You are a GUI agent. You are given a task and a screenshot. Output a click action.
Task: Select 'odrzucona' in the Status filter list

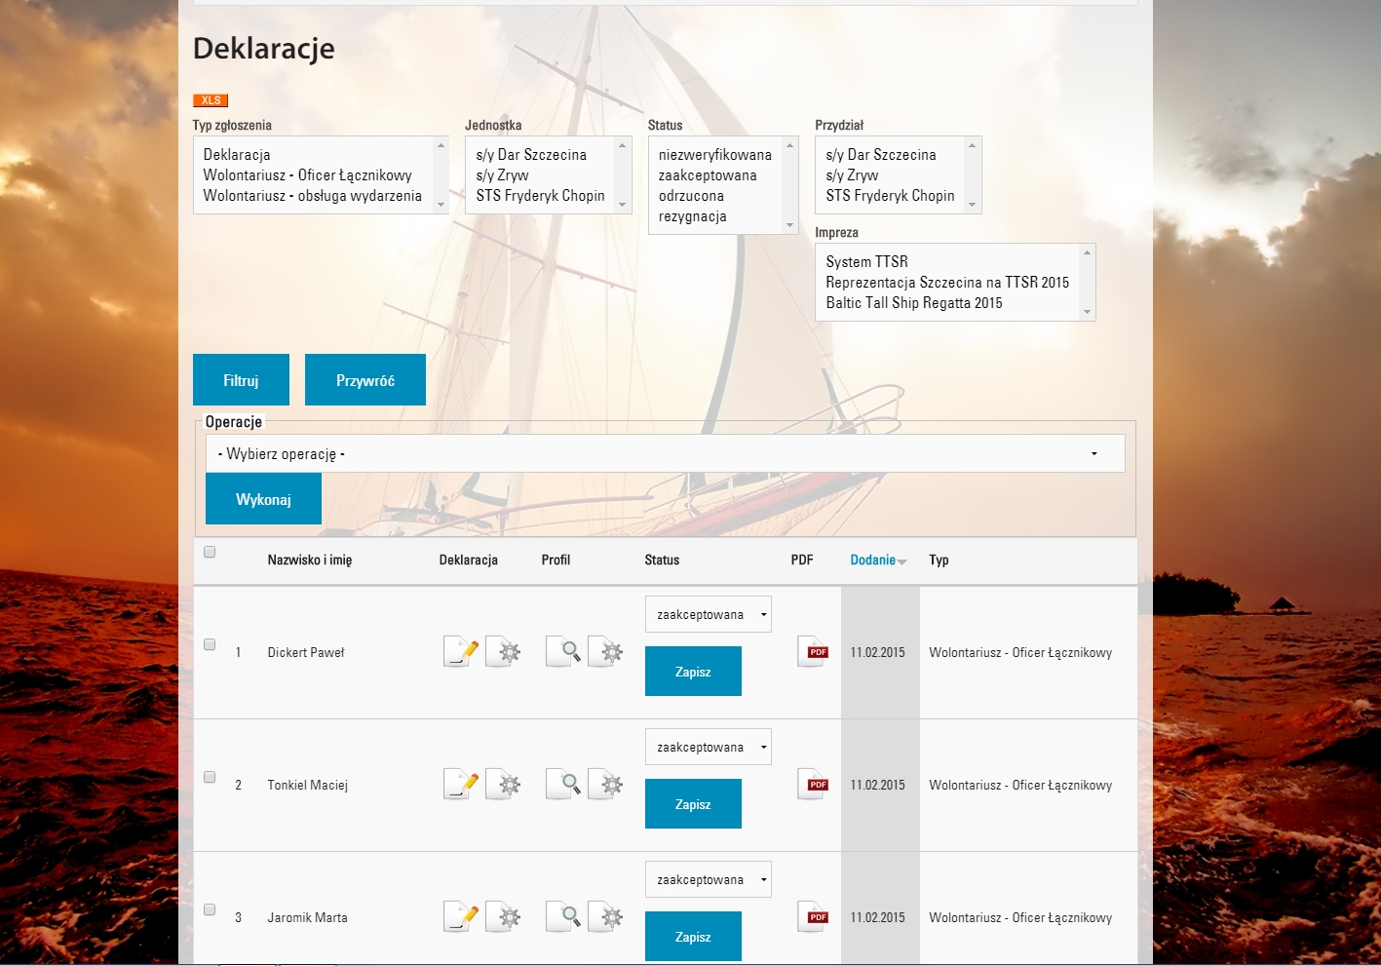pos(691,196)
